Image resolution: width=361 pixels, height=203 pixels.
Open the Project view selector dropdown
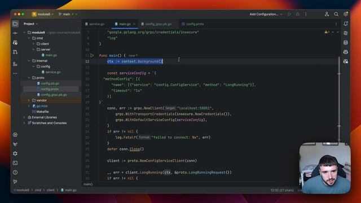(x=30, y=24)
